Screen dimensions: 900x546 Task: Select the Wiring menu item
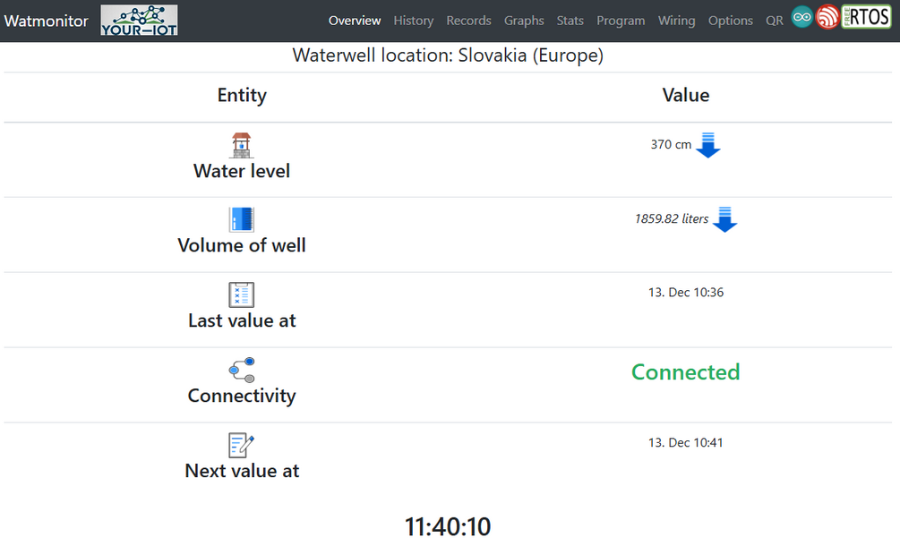click(676, 20)
